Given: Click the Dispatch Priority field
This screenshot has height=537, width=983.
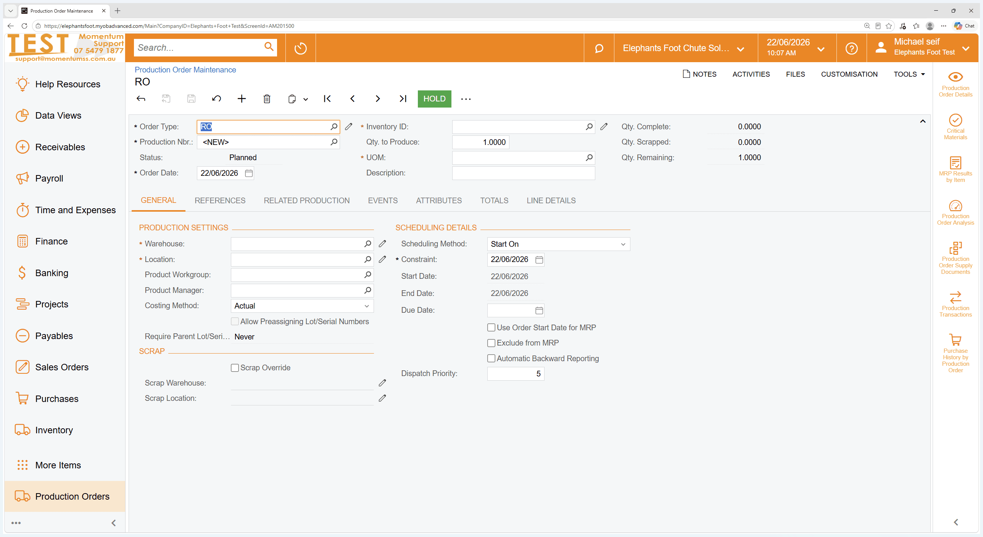Looking at the screenshot, I should click(516, 374).
